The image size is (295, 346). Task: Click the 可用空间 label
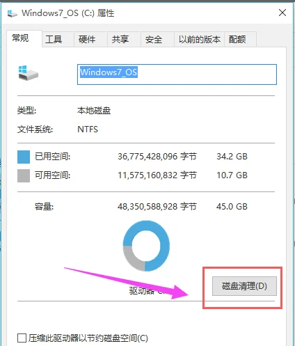[x=52, y=175]
